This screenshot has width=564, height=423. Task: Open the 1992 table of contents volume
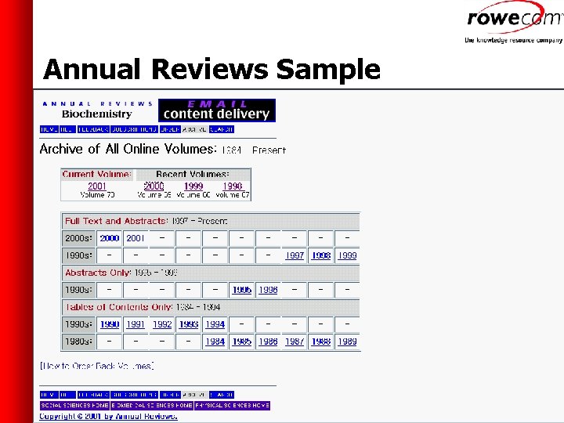tap(162, 324)
